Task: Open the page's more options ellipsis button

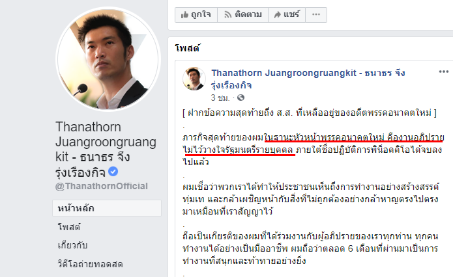Action: click(x=316, y=14)
